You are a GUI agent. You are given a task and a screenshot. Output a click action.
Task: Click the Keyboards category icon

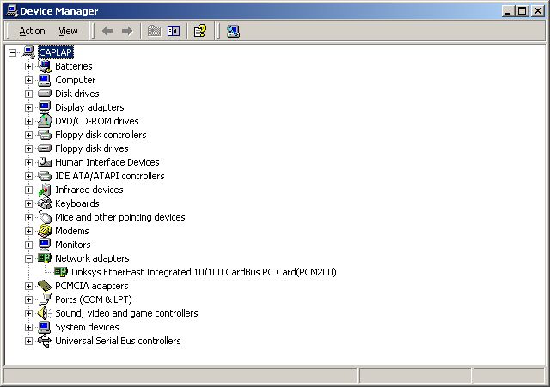(x=45, y=203)
